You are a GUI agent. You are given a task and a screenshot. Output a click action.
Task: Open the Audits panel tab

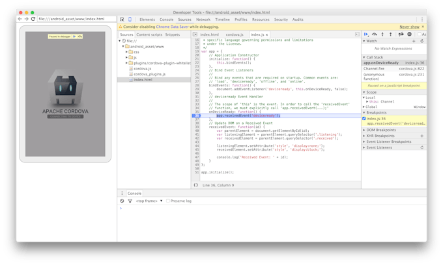tap(298, 19)
